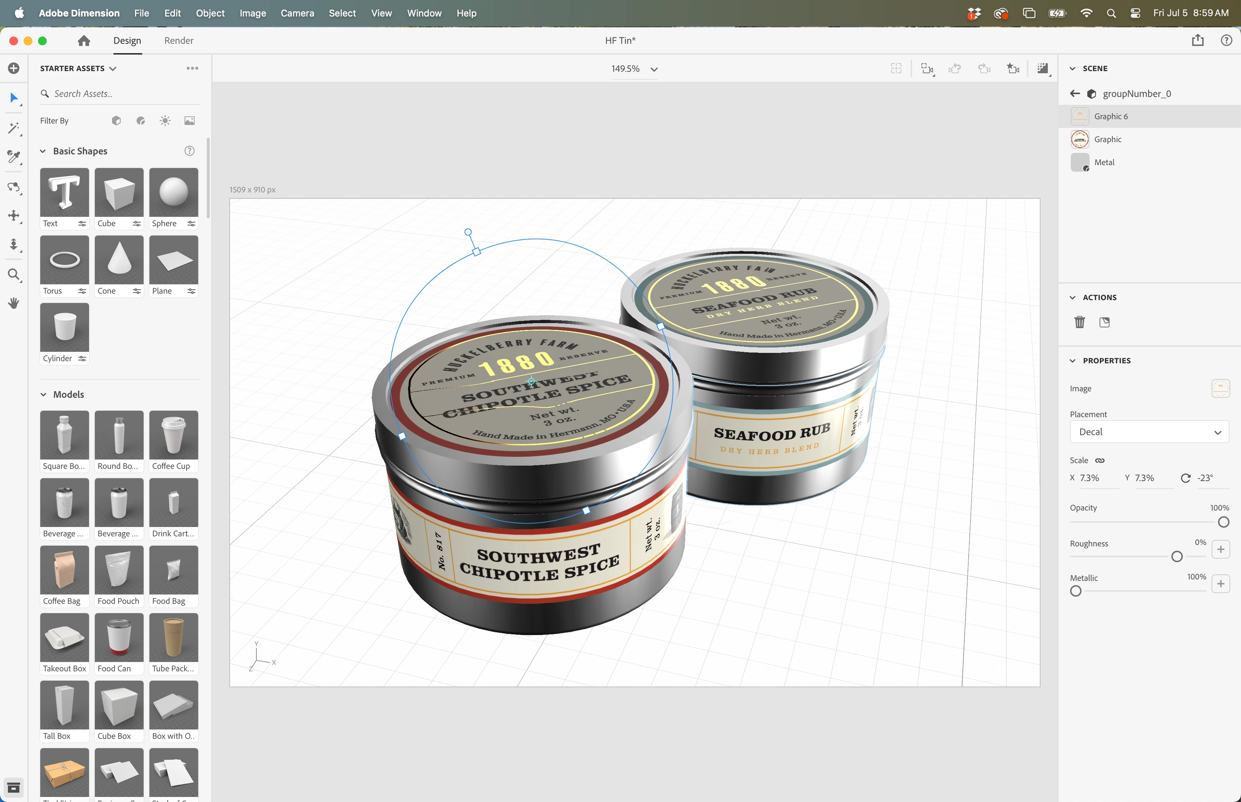Toggle filter by models
Screen dimensions: 1241x802
(x=116, y=121)
